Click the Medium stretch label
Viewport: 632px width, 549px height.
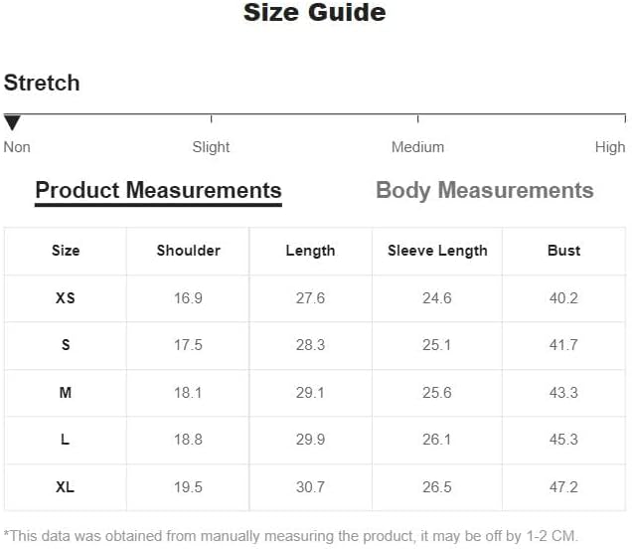point(417,147)
